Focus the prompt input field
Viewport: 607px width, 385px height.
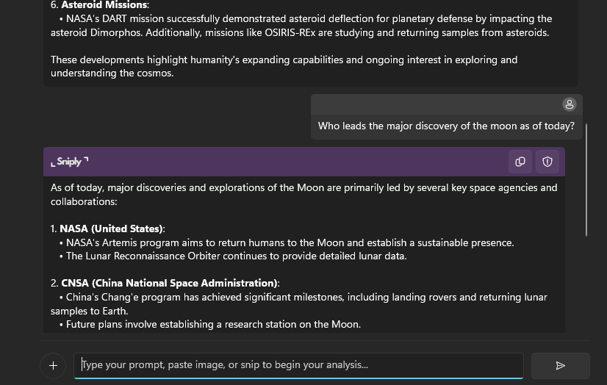coord(298,365)
